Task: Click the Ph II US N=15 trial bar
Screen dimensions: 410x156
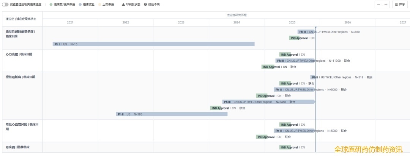Action: [x=153, y=44]
